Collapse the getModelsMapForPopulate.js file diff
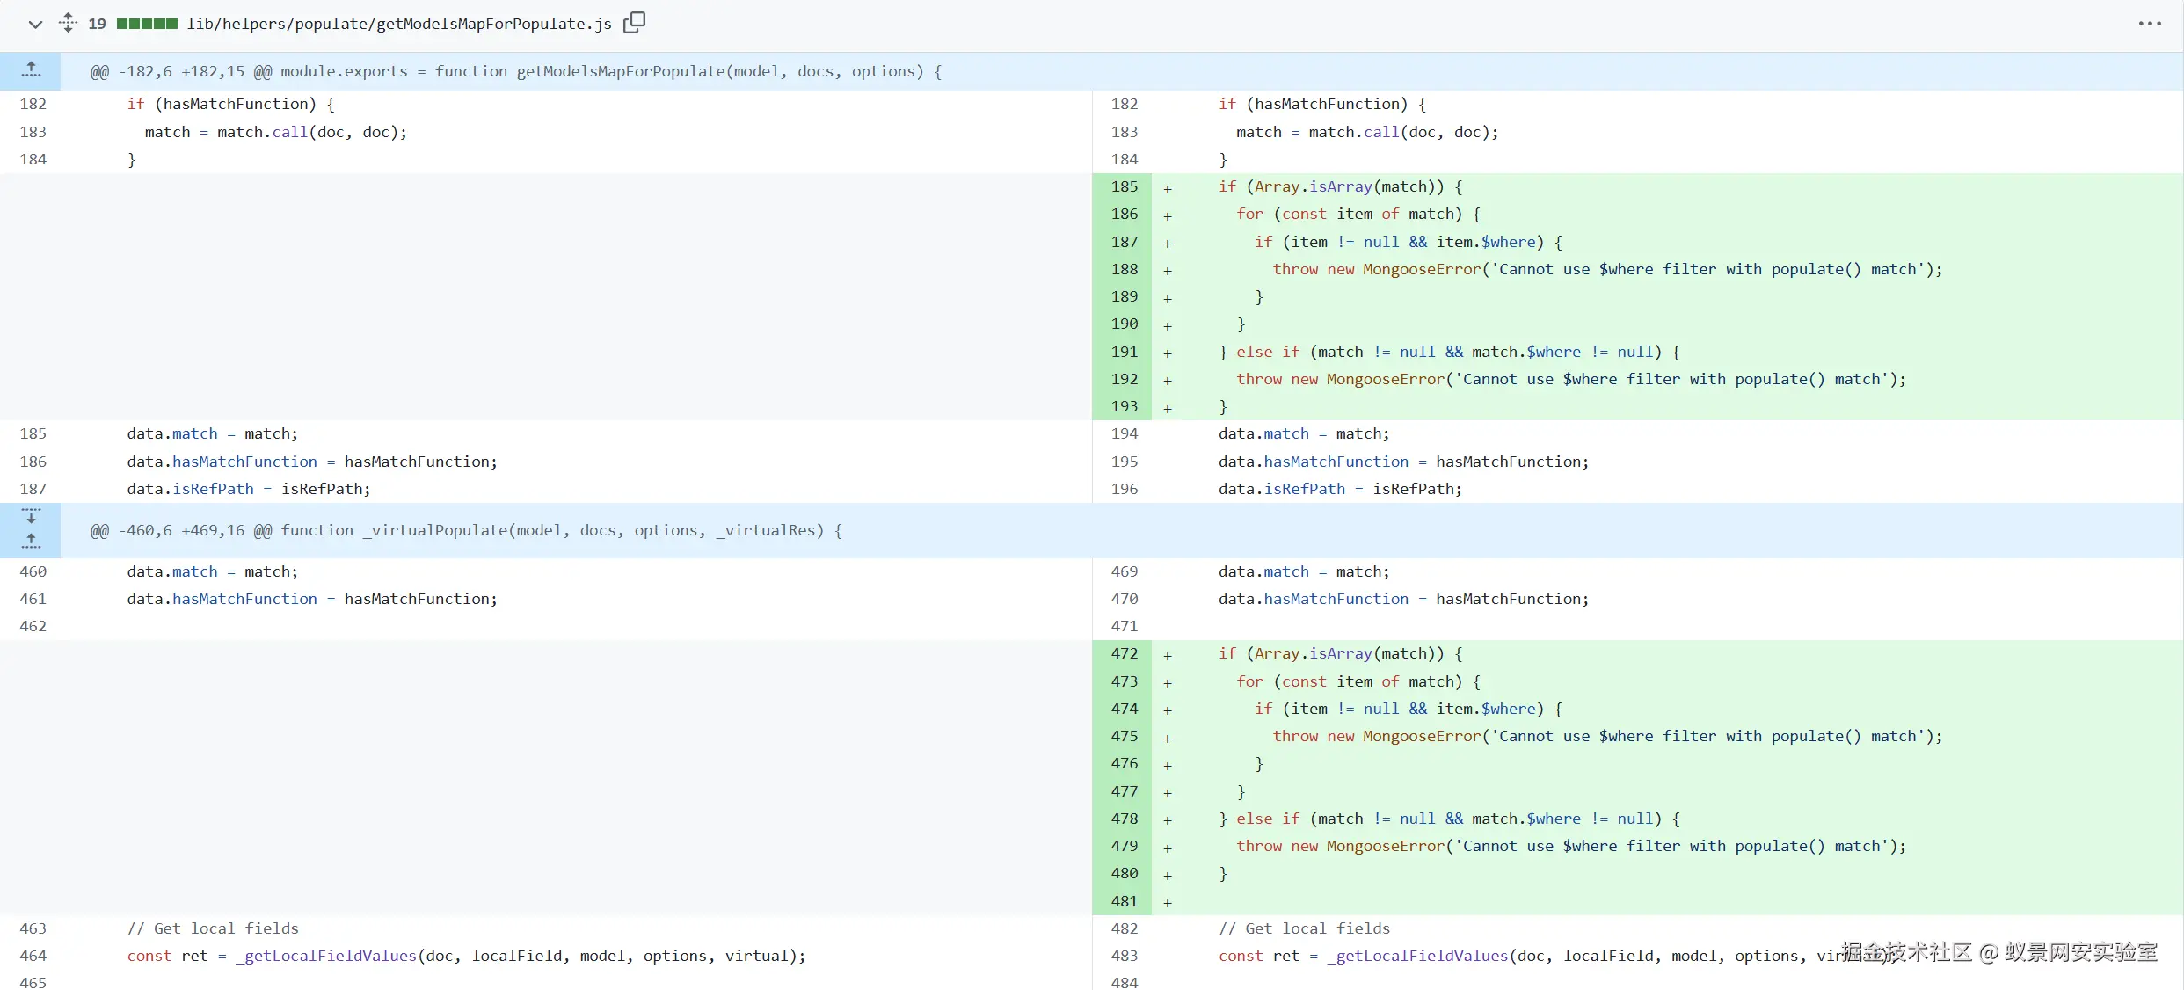This screenshot has height=990, width=2184. coord(35,24)
